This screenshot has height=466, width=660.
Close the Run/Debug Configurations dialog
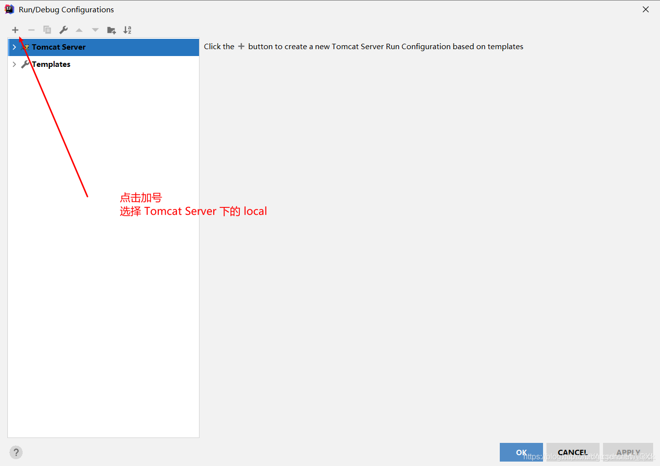(x=646, y=9)
